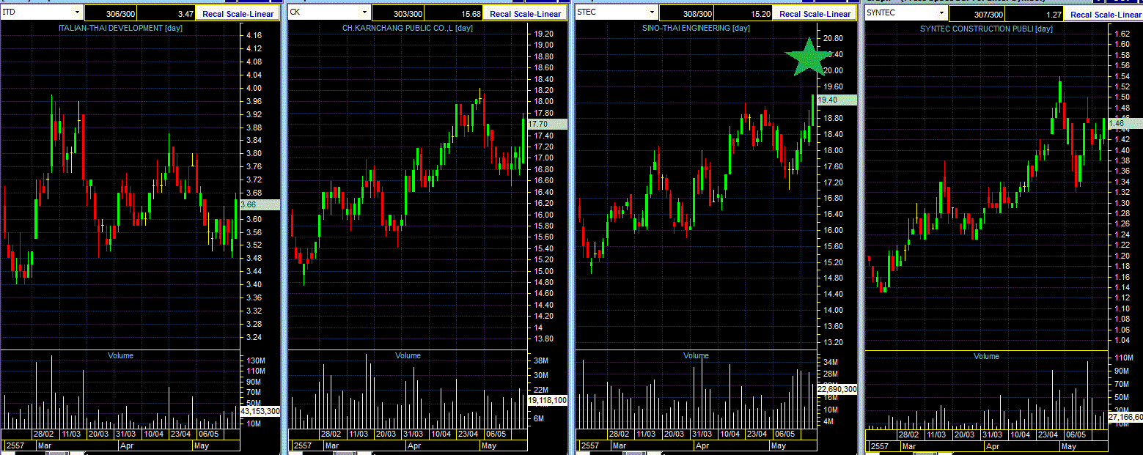Click the May month label in SYNTEC panel
Viewport: 1143px width, 455px height.
(1069, 446)
